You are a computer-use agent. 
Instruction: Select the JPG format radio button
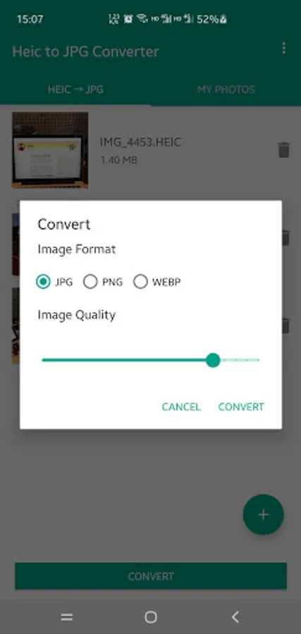click(x=43, y=282)
